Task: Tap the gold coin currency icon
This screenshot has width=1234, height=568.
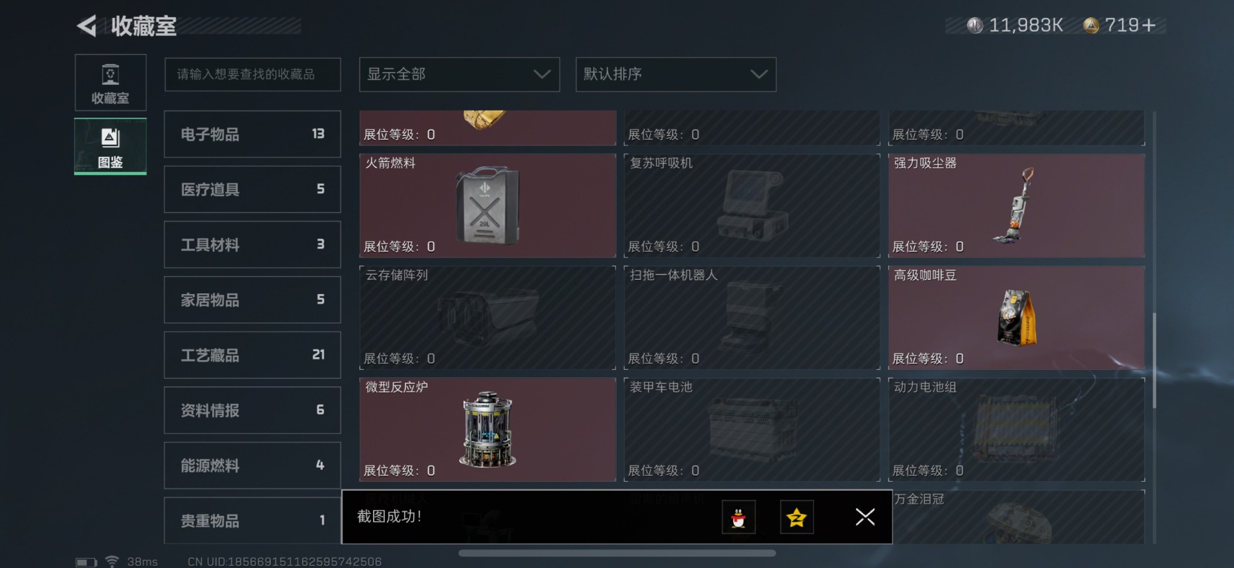Action: [x=1091, y=25]
